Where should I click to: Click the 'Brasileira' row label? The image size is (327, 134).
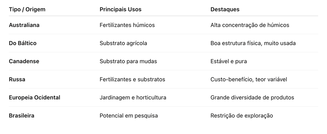21,116
